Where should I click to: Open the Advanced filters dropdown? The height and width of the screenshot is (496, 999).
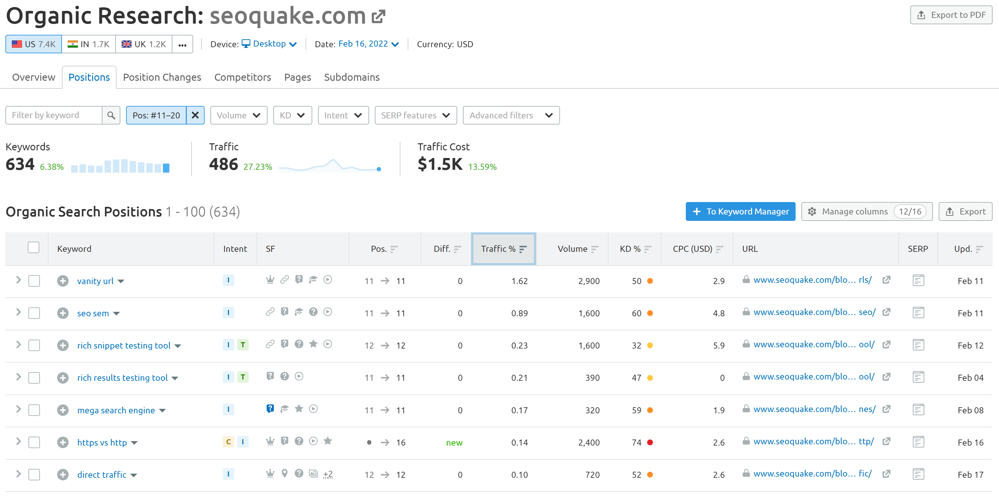(511, 115)
